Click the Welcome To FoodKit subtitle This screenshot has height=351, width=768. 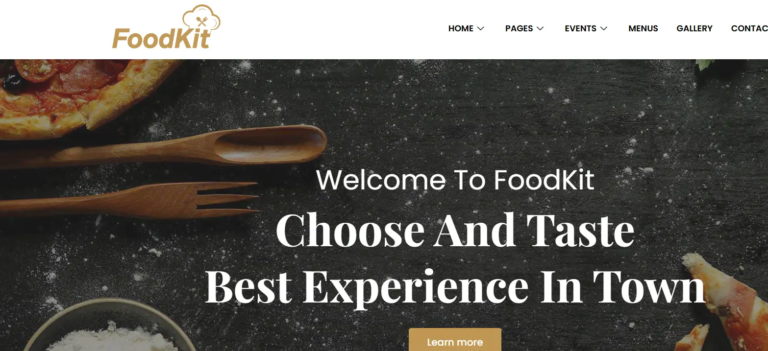click(455, 180)
